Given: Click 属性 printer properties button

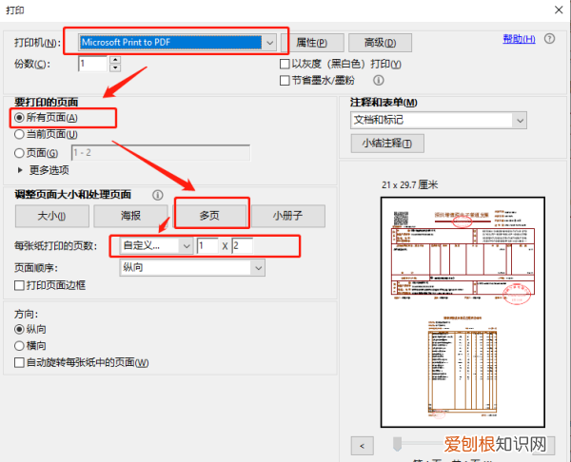Looking at the screenshot, I should pos(312,43).
